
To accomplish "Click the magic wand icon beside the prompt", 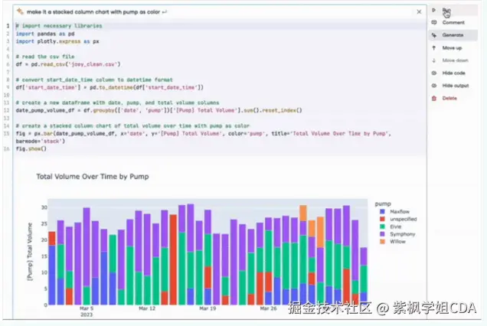I will pos(20,11).
